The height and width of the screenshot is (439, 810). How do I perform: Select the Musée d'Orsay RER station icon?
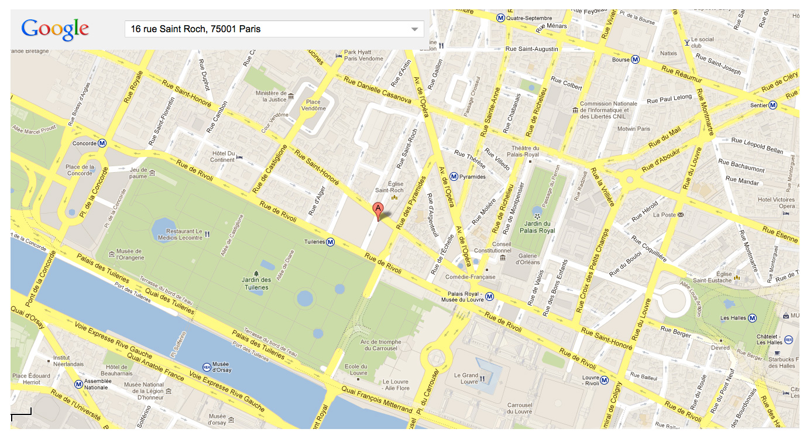point(206,367)
